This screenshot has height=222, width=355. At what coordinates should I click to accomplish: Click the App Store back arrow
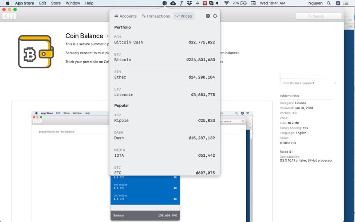tap(6, 16)
